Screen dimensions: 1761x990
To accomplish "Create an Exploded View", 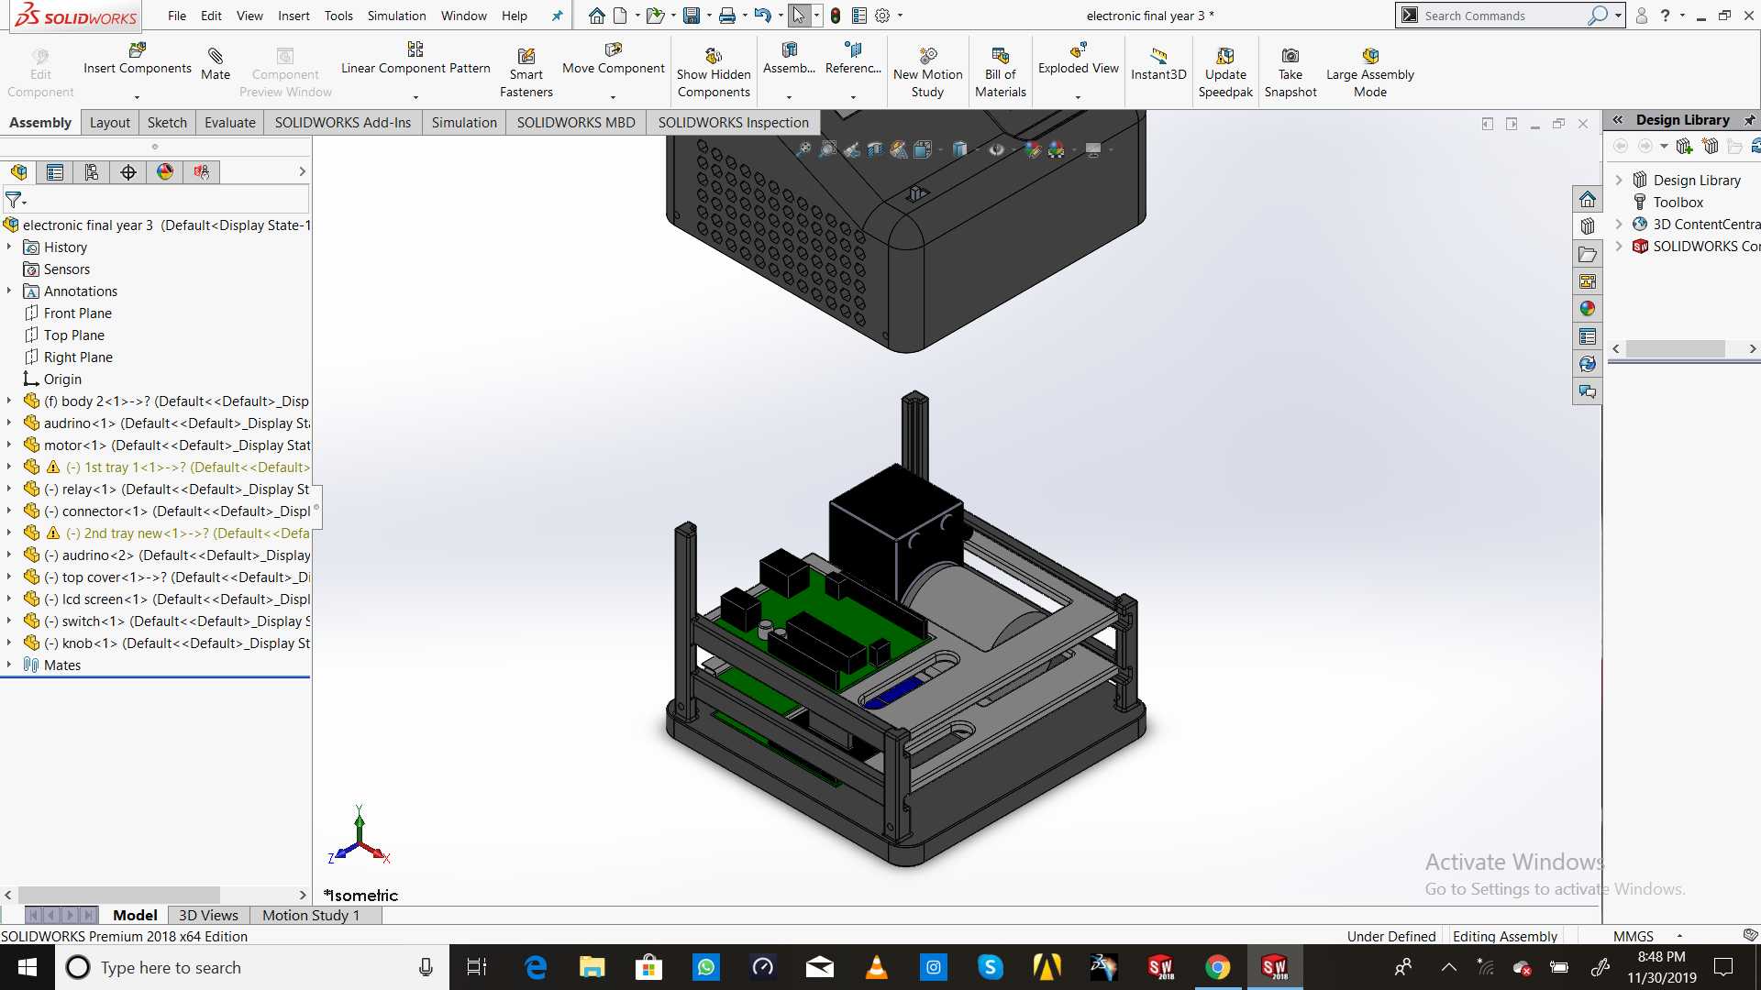I will (x=1079, y=59).
